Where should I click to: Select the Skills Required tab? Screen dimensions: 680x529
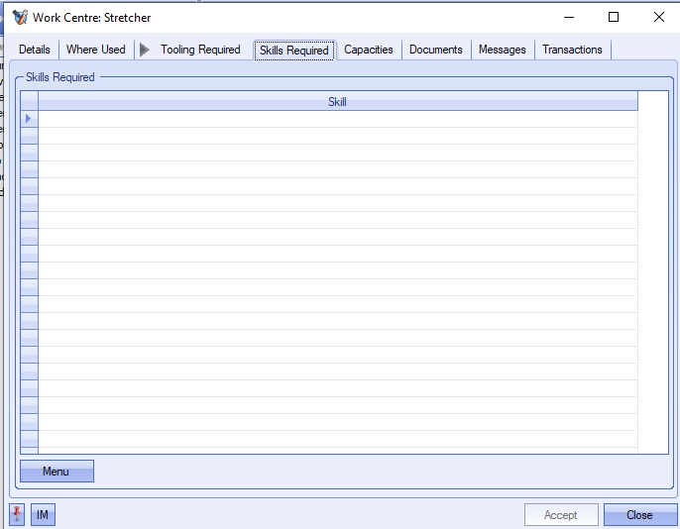click(x=294, y=51)
